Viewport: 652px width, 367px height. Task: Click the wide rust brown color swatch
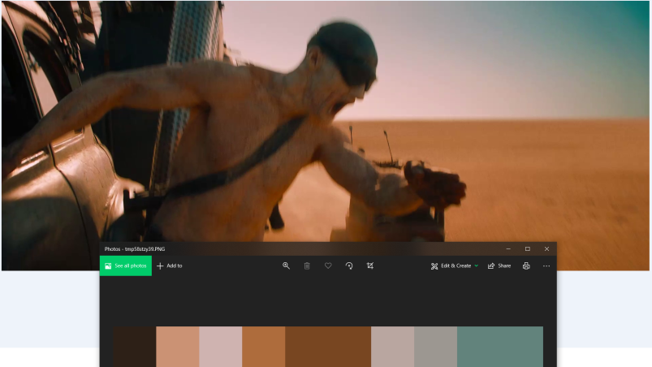[x=327, y=347]
